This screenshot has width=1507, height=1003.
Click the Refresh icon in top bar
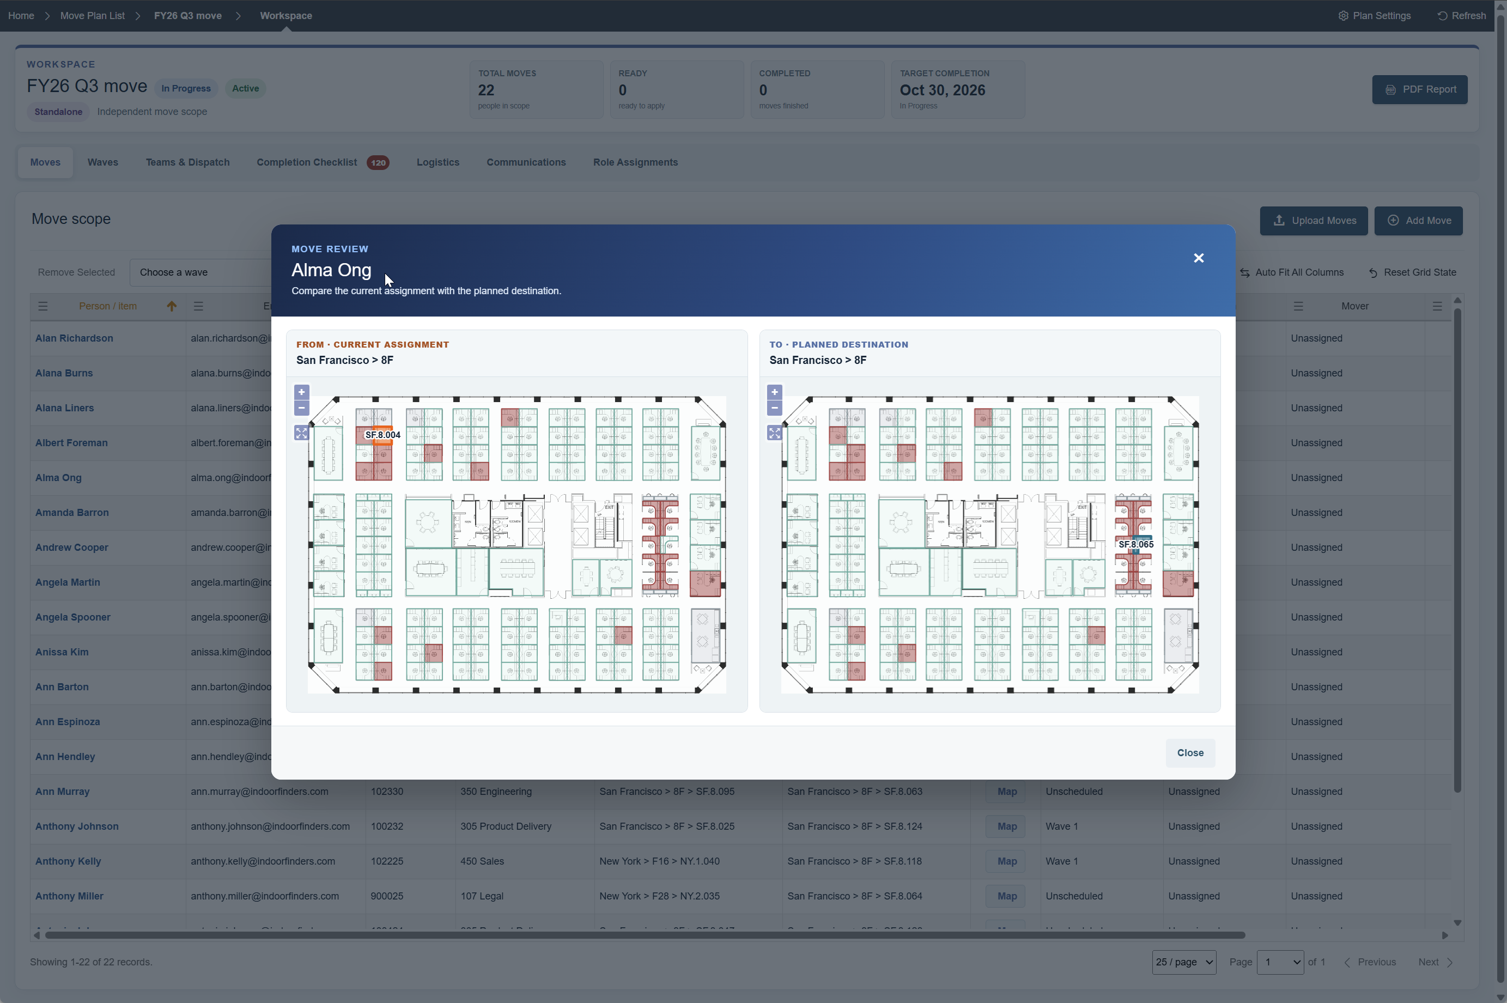coord(1442,16)
